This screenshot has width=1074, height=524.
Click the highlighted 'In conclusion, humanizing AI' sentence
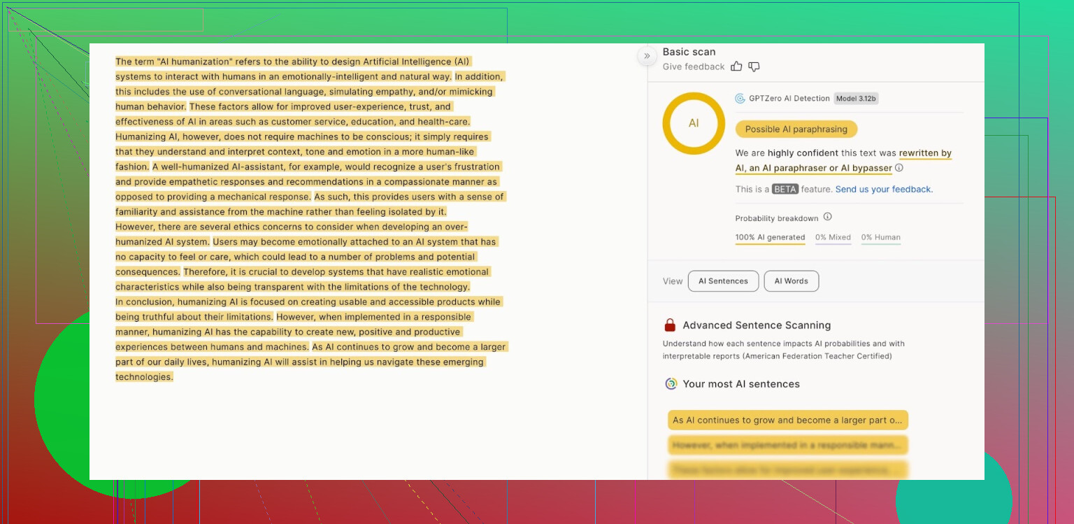coord(308,302)
